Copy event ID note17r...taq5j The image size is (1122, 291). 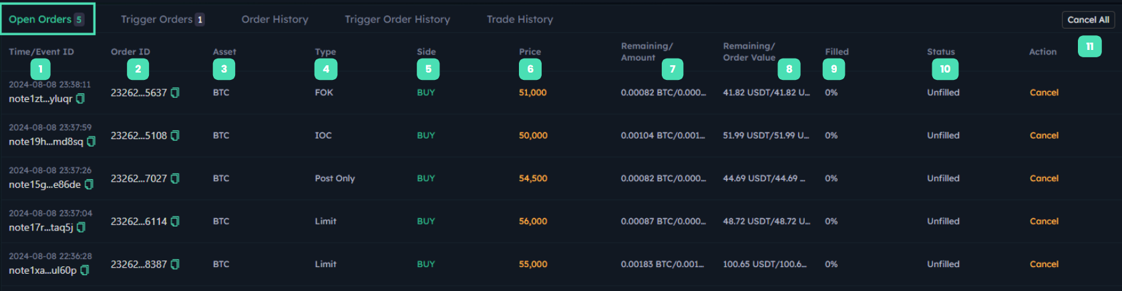81,227
